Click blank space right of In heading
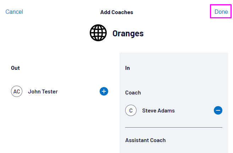This screenshot has width=233, height=153. tap(177, 68)
